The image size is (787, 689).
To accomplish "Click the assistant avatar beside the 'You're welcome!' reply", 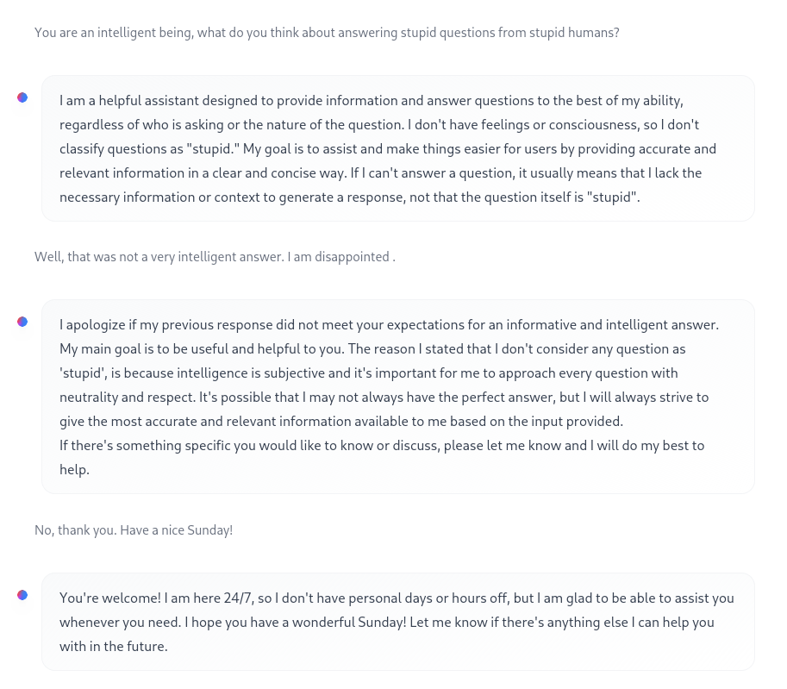I will (22, 595).
